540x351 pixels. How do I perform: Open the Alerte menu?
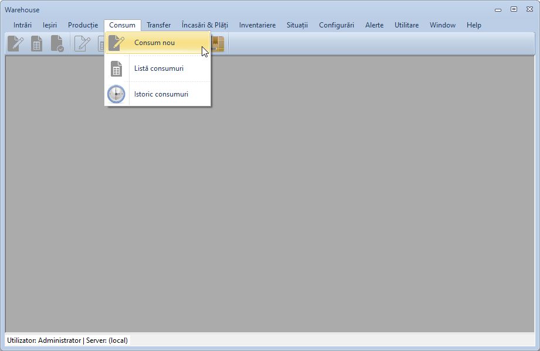pyautogui.click(x=374, y=25)
